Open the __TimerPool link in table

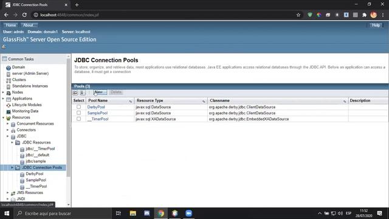pyautogui.click(x=98, y=119)
